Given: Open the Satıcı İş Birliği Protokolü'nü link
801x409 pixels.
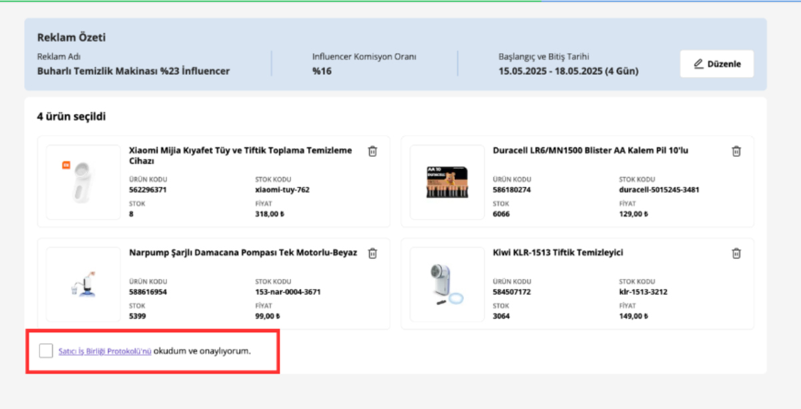Looking at the screenshot, I should [105, 351].
